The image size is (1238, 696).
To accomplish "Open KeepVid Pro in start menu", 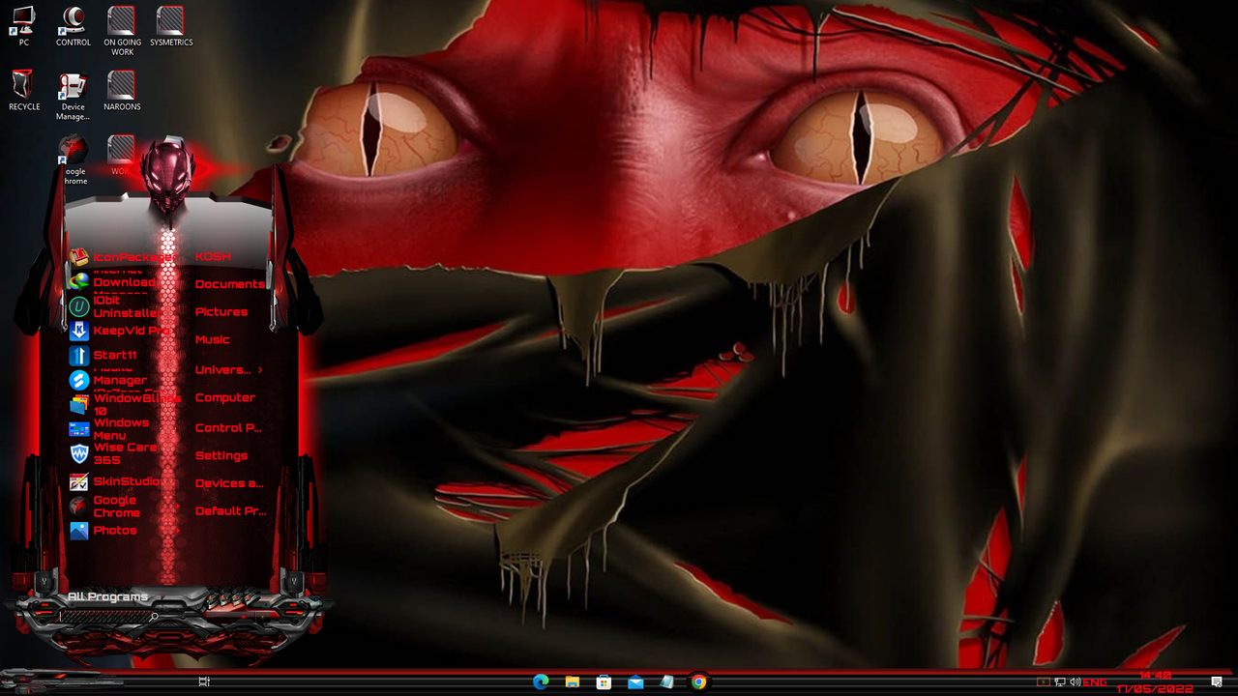I will coord(119,331).
